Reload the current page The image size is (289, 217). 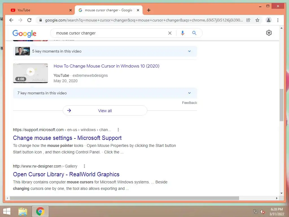click(x=29, y=20)
